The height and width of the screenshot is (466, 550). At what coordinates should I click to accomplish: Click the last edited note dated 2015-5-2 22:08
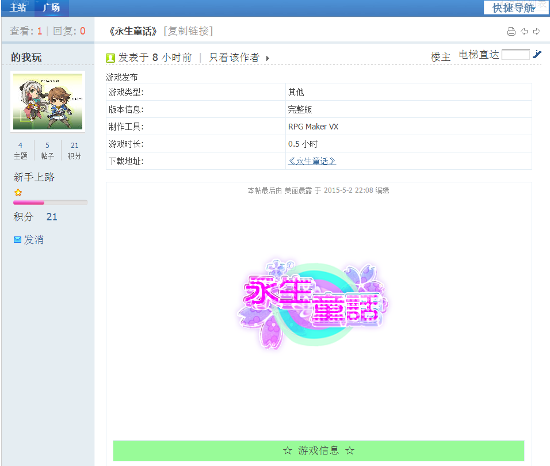(x=318, y=190)
